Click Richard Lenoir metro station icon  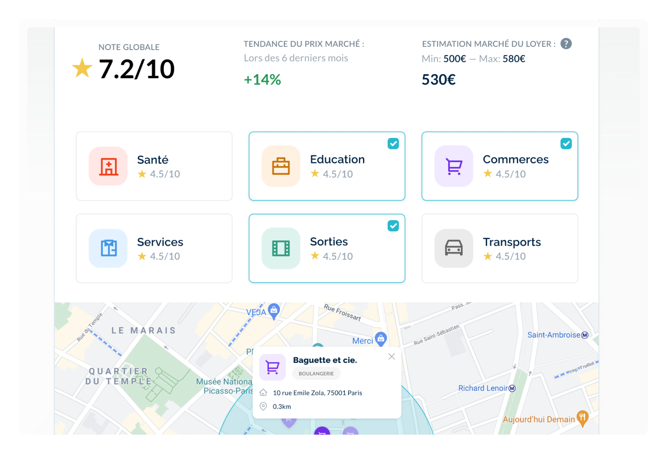click(x=512, y=388)
